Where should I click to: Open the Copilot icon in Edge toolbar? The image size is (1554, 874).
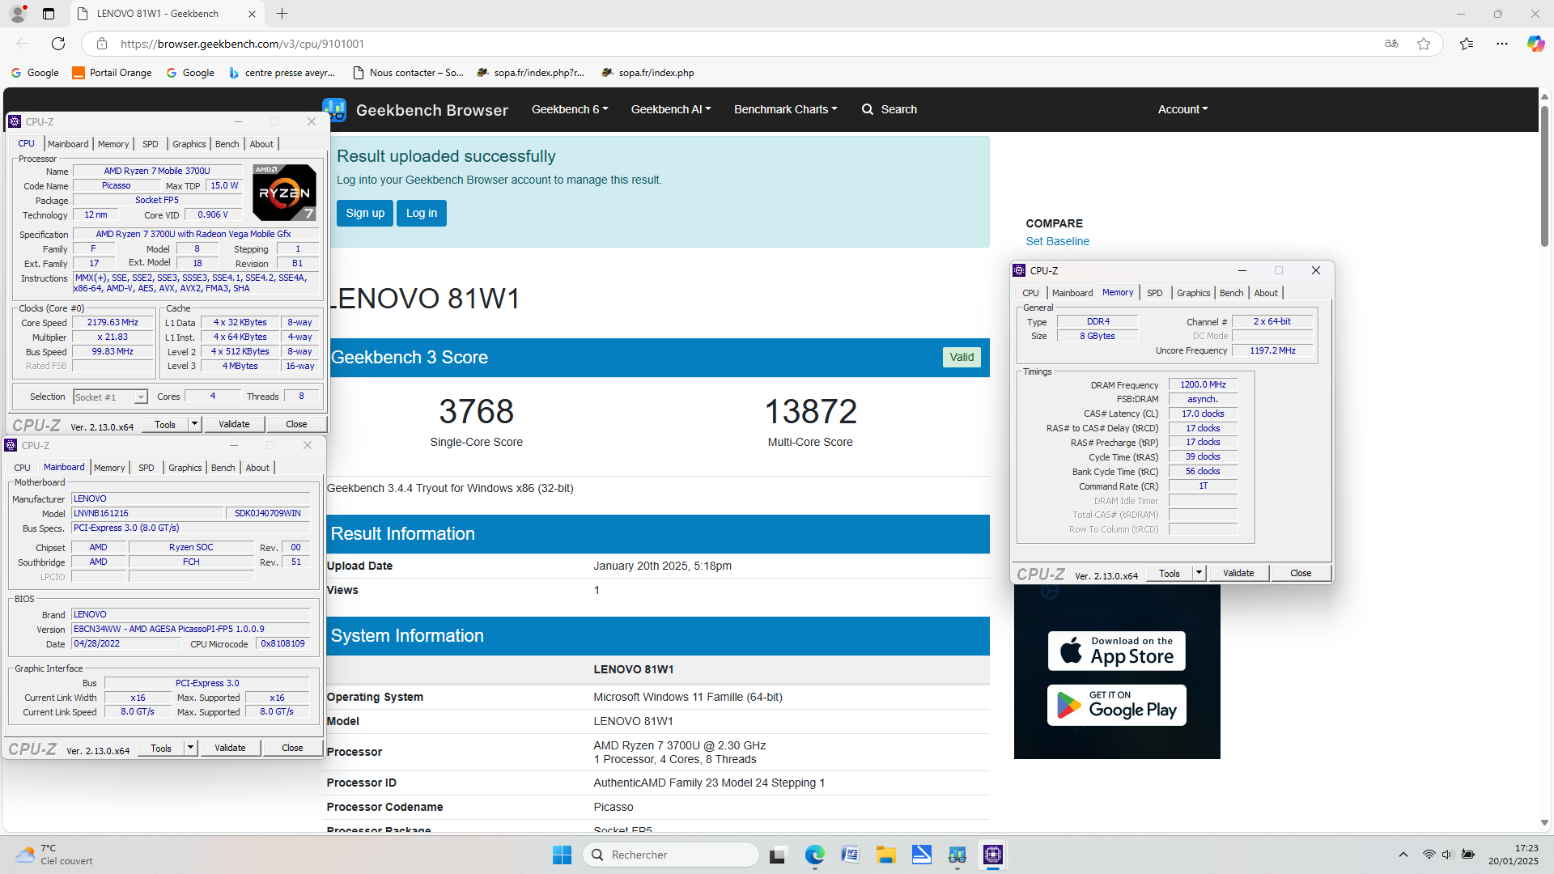[x=1535, y=44]
